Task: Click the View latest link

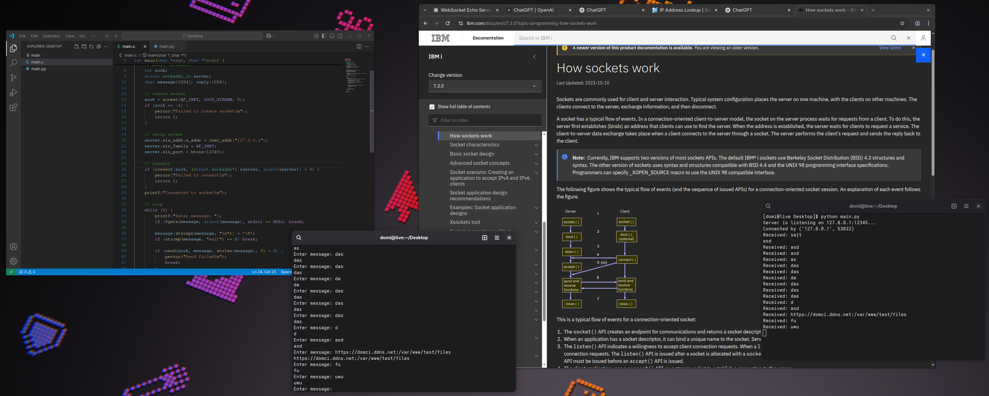Action: tap(890, 48)
